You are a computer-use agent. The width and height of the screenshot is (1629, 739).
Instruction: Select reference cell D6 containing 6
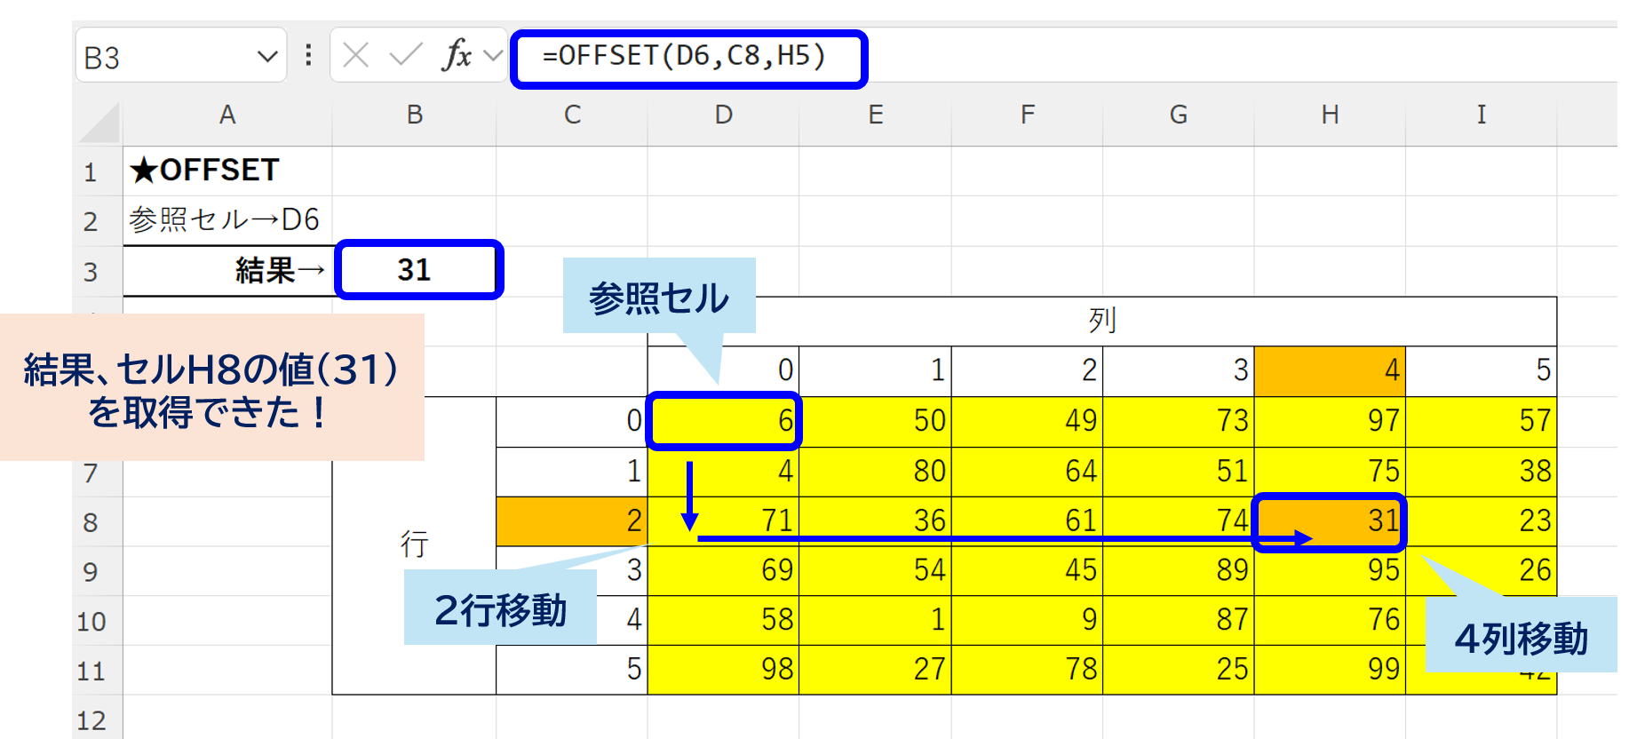723,421
